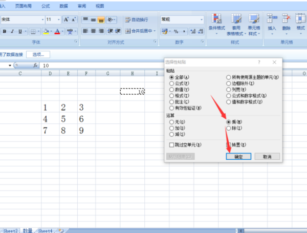Select cell containing 5
The width and height of the screenshot is (307, 233).
coord(69,119)
